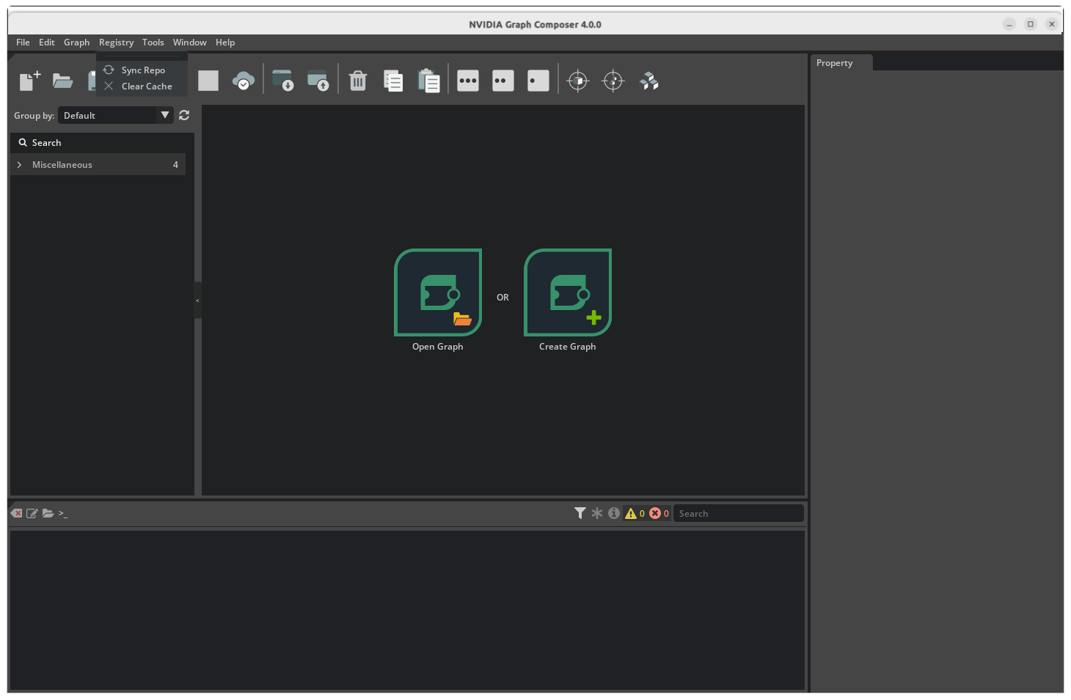Image resolution: width=1071 pixels, height=700 pixels.
Task: Validate graph with the cloud check icon
Action: [x=244, y=81]
